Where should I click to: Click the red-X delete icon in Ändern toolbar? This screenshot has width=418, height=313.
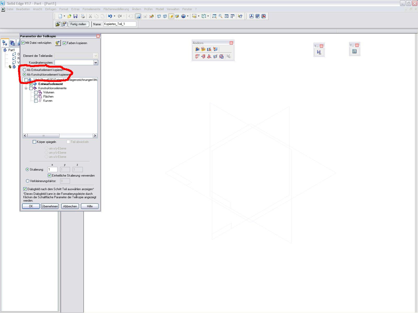point(215,49)
